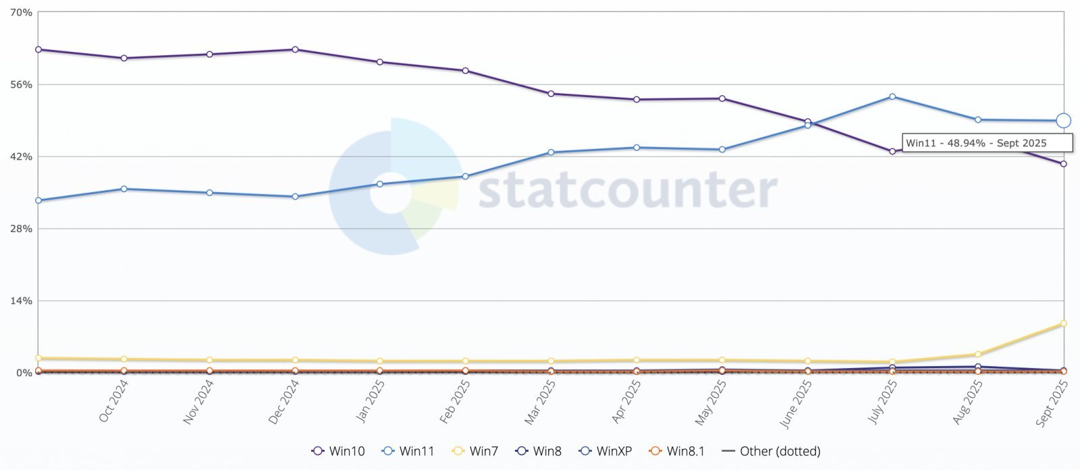1080x470 pixels.
Task: Hide the Win8.1 series via legend
Action: point(676,451)
